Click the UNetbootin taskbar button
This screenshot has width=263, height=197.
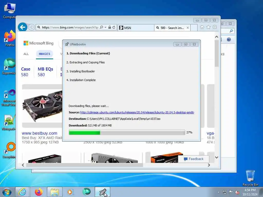pos(102,192)
